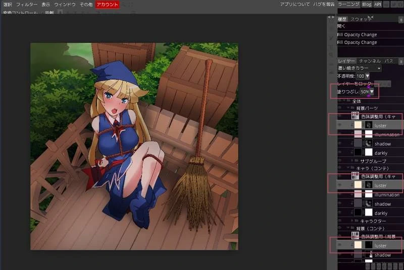Viewport: 404px width, 270px height.
Task: Click the 塗りつぶし 50% value field
Action: pyautogui.click(x=365, y=92)
